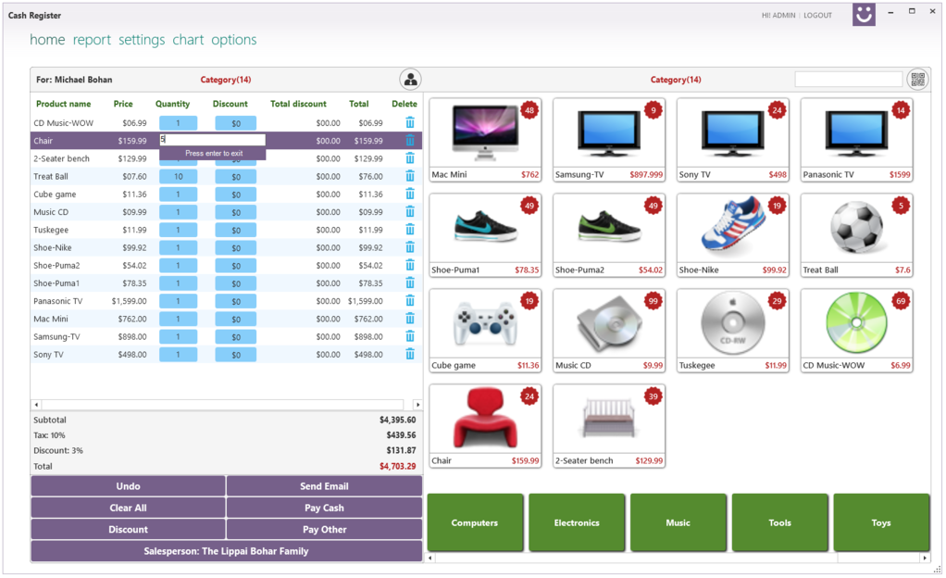This screenshot has width=946, height=578.
Task: Add the Treat Ball soccer ball tile
Action: coord(857,235)
